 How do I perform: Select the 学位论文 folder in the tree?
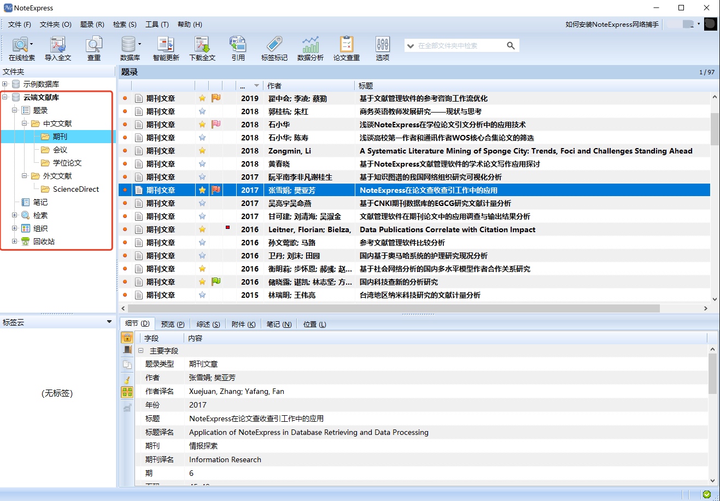(x=67, y=163)
